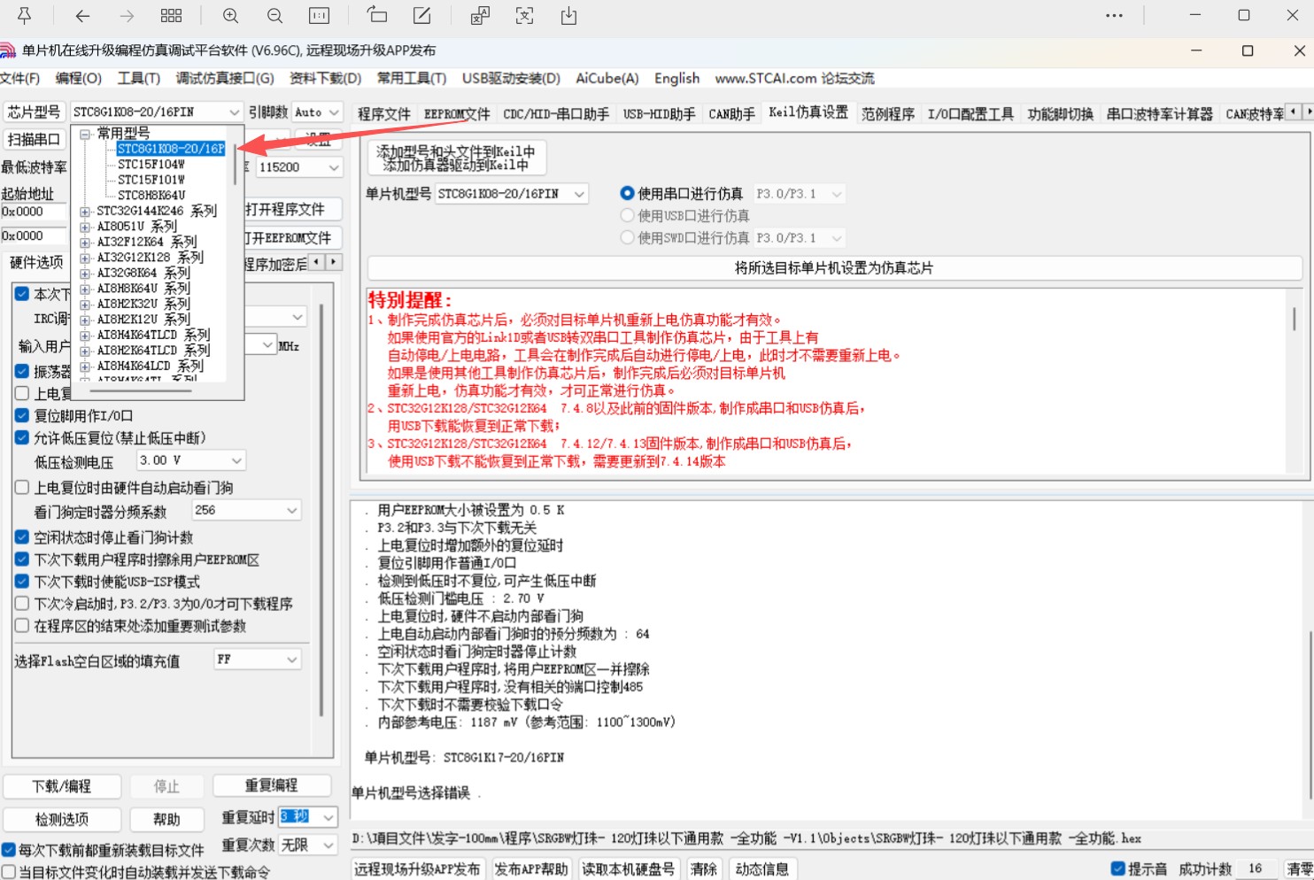1314x880 pixels.
Task: Click the back arrow icon on the top toolbar
Action: [82, 15]
